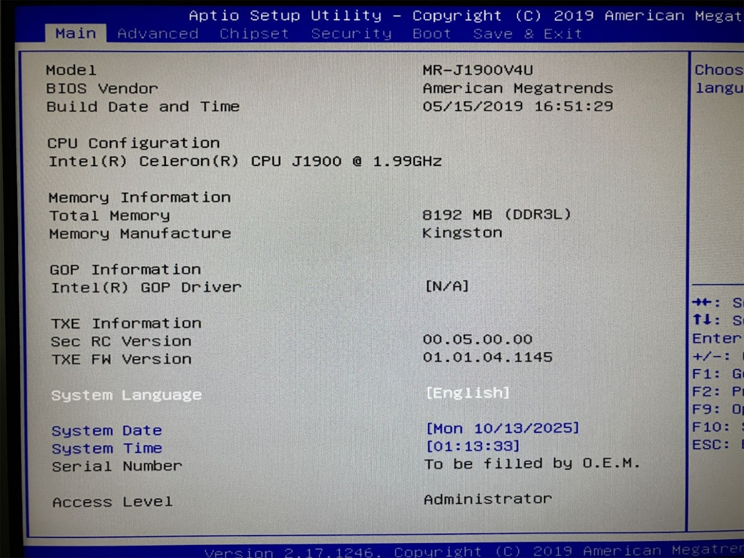Click the Administrator access level value
Screen dimensions: 744x558
coord(488,499)
